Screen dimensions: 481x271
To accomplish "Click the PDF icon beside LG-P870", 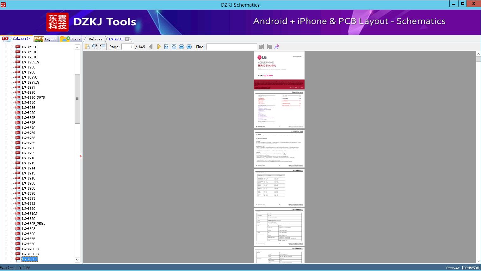I will tap(18, 127).
